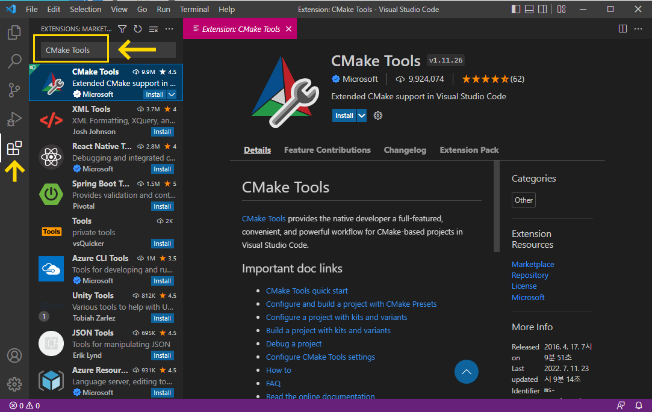
Task: Install CMake Tools from the list row
Action: coord(155,94)
